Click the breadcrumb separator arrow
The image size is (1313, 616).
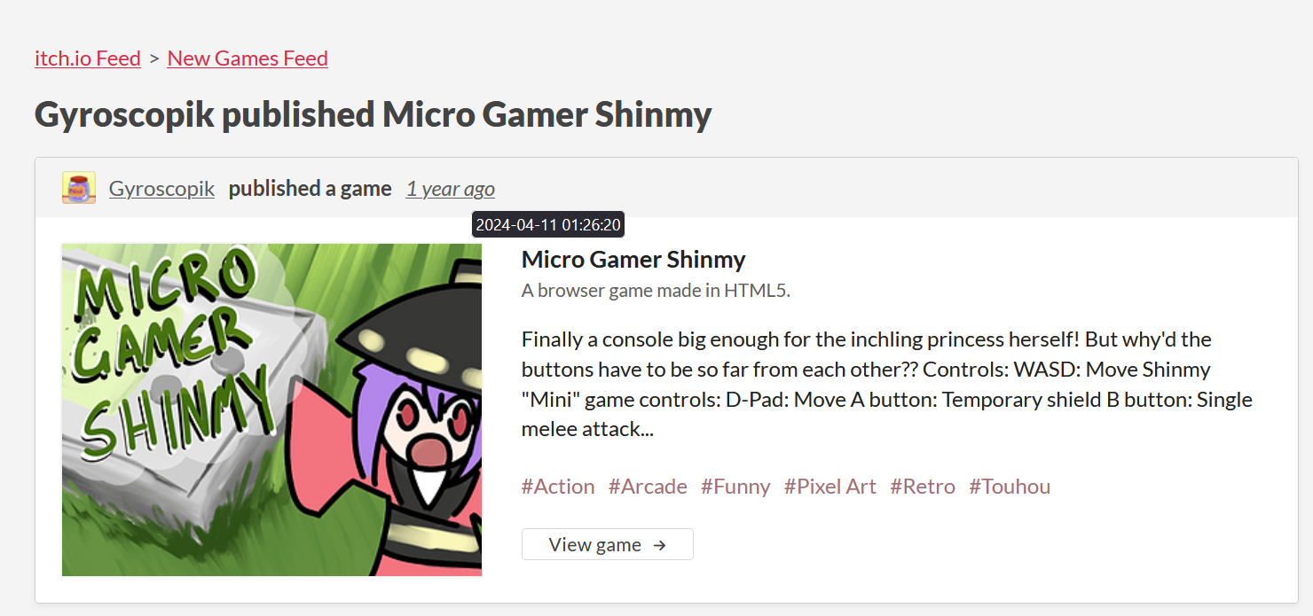pos(154,58)
